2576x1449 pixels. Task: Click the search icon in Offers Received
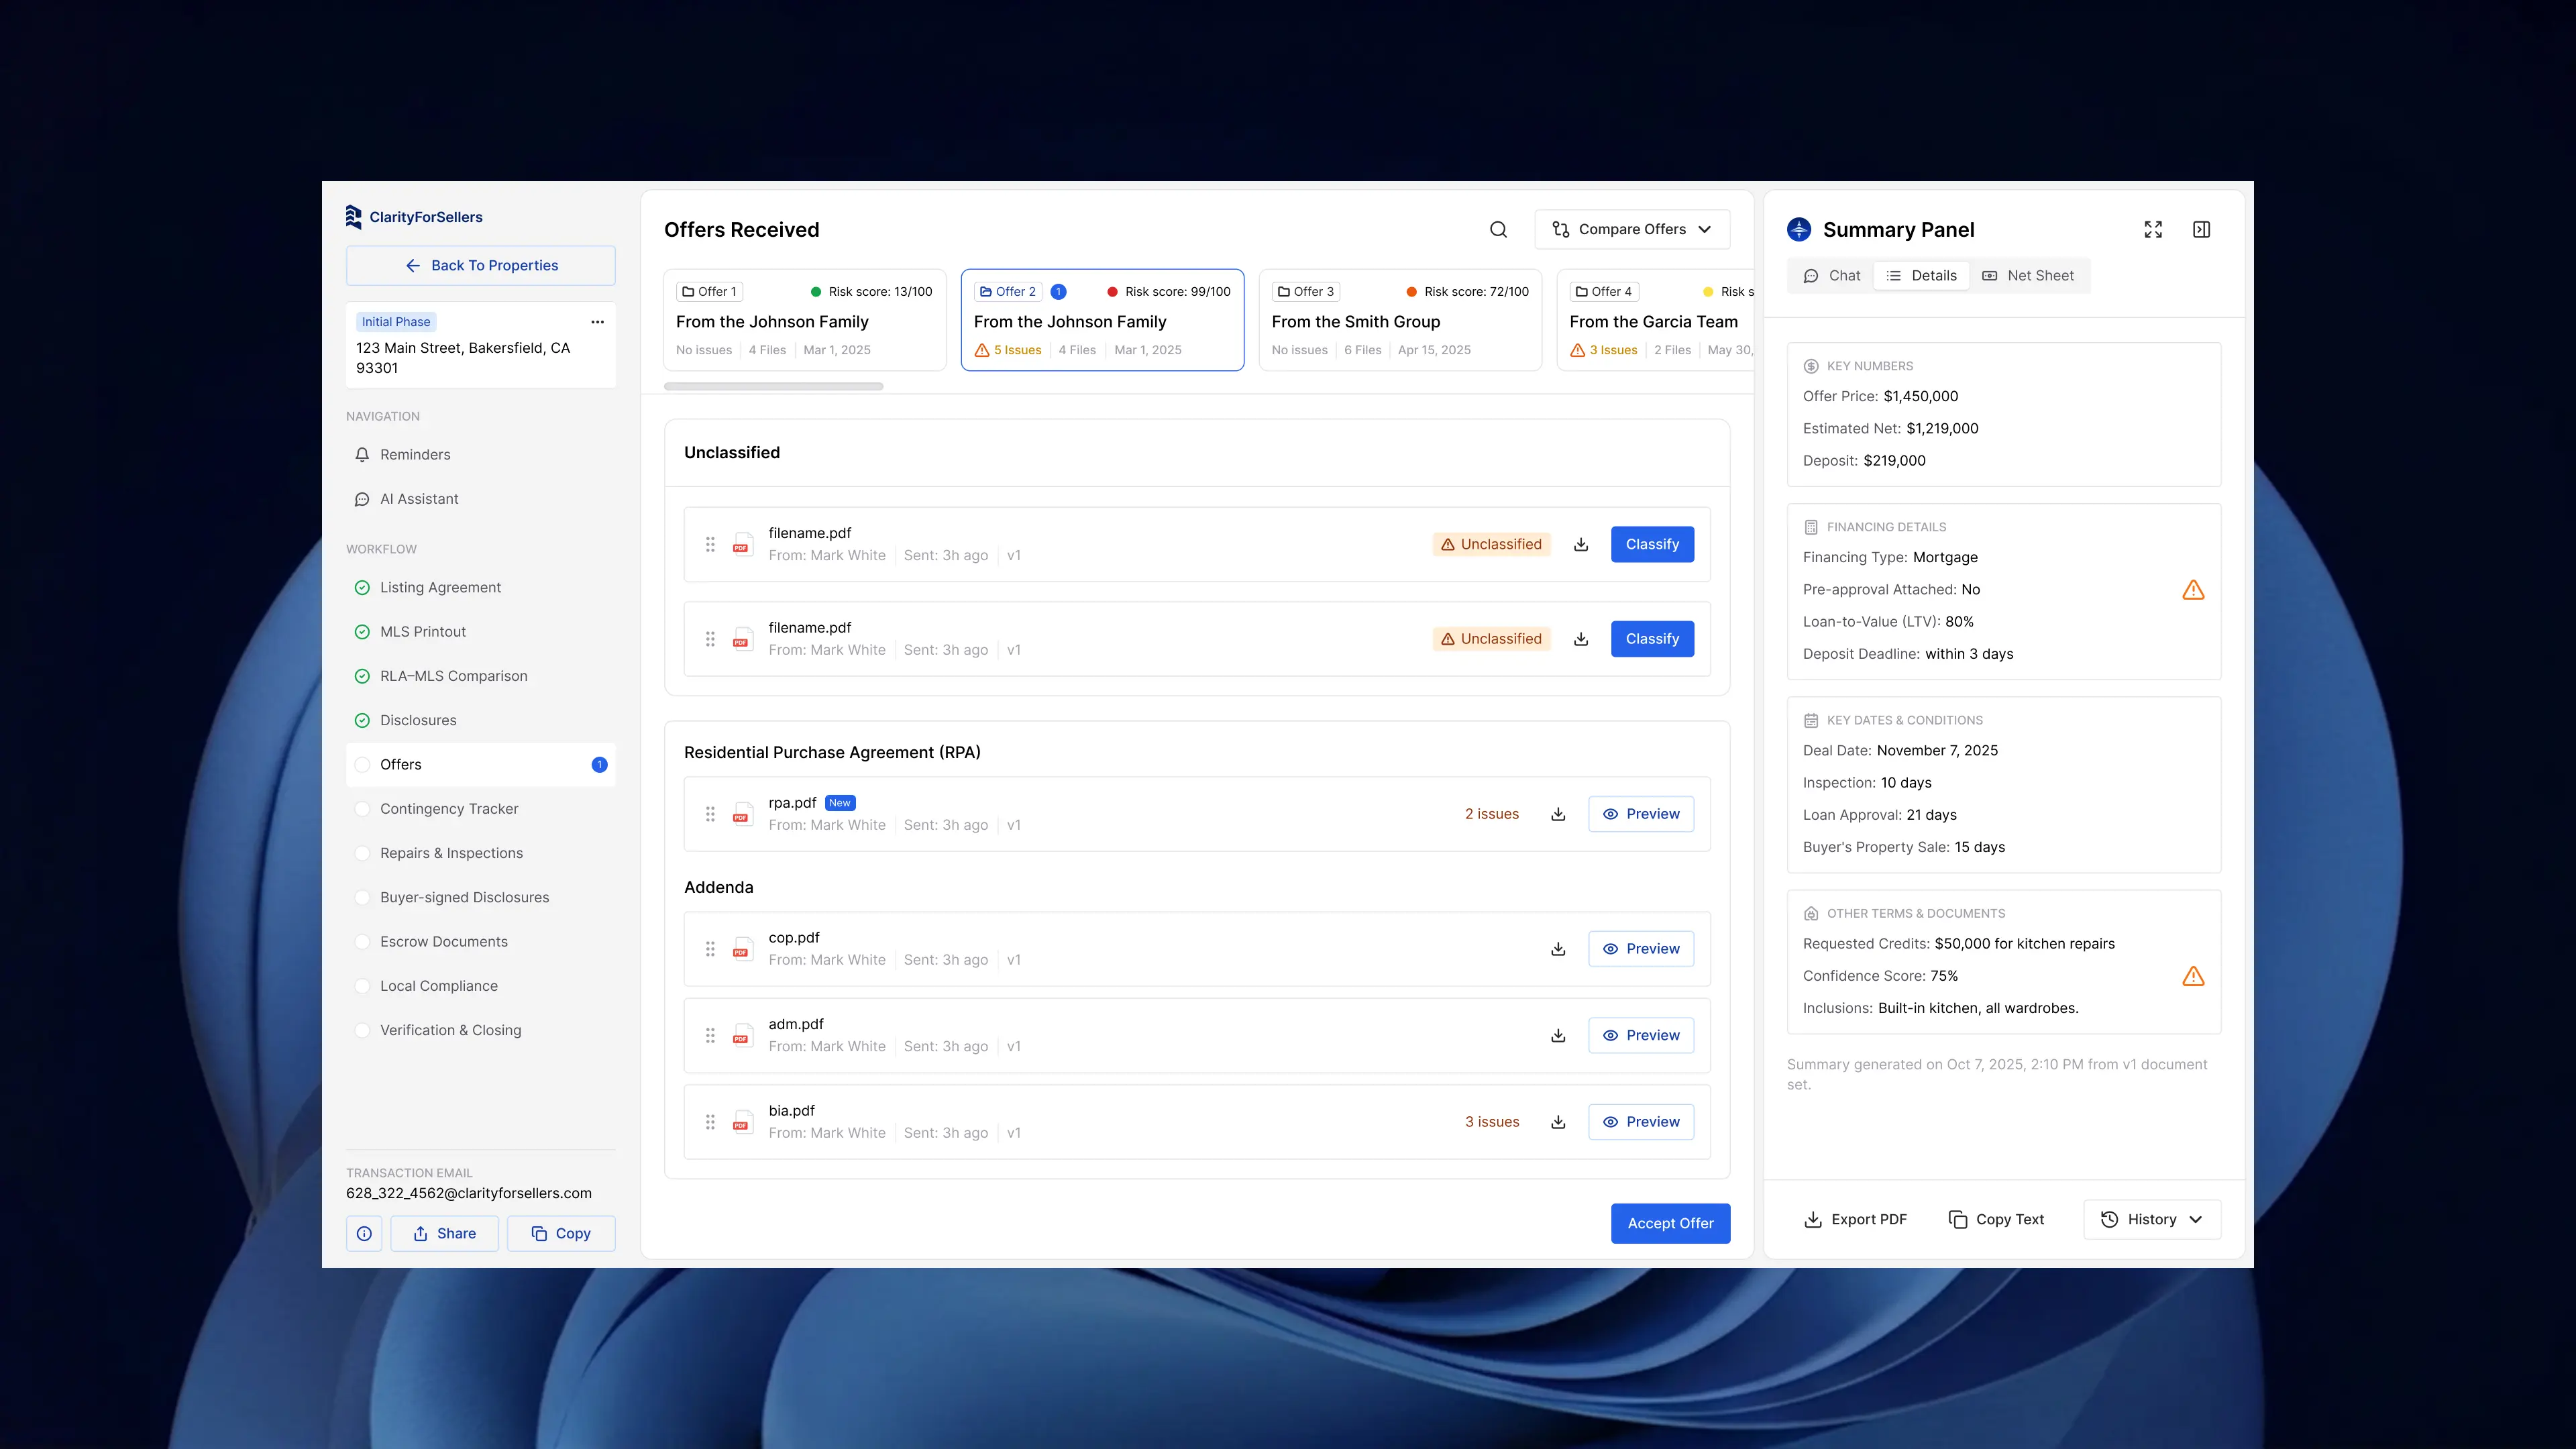(x=1498, y=230)
